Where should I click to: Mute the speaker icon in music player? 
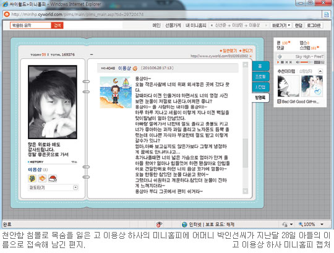(298, 62)
